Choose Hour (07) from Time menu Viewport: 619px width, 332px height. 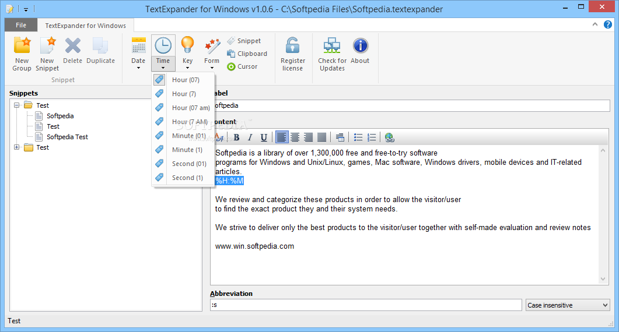tap(183, 80)
